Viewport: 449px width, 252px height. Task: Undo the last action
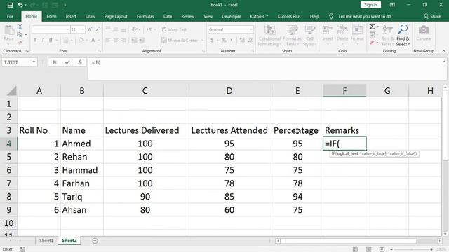(x=20, y=5)
